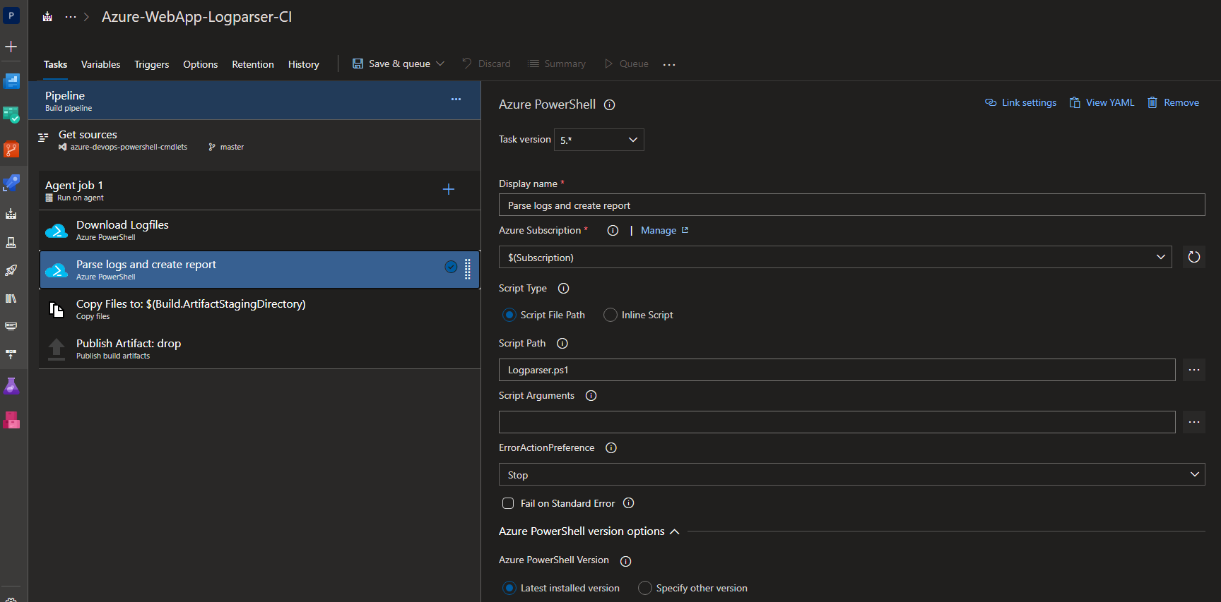The height and width of the screenshot is (602, 1221).
Task: Open ErrorActionPreference Stop dropdown
Action: point(851,474)
